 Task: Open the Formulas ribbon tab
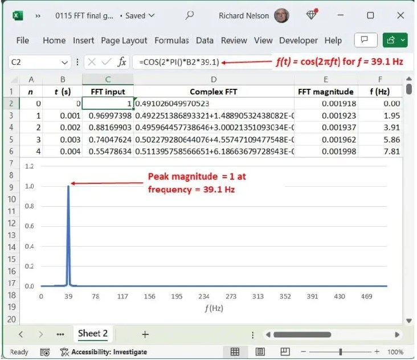tap(171, 40)
